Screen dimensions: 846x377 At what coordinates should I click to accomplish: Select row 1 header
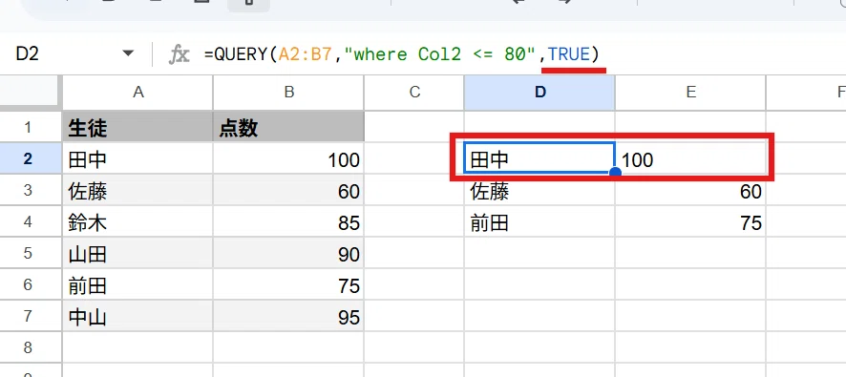click(x=28, y=127)
